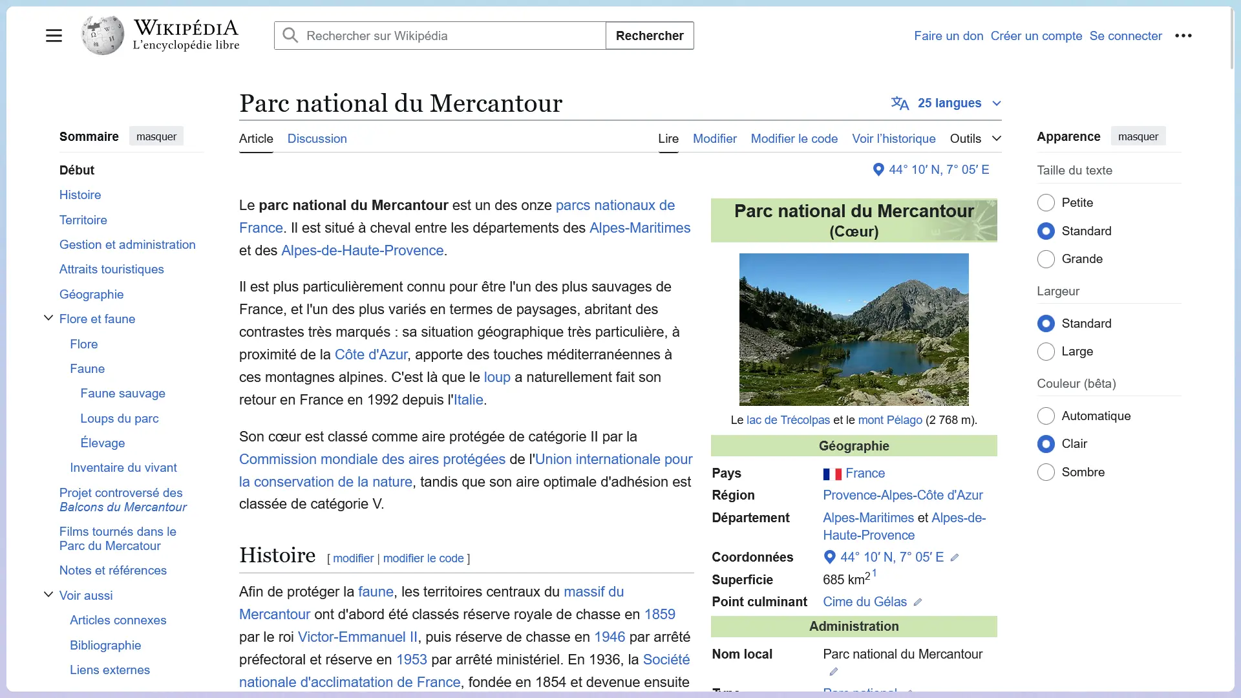The width and height of the screenshot is (1241, 698).
Task: Click Se connecter link
Action: coord(1126,36)
